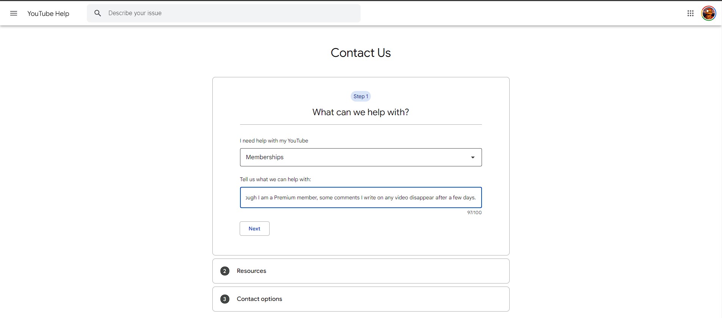Click the Contact Us page heading
This screenshot has width=722, height=318.
pyautogui.click(x=361, y=53)
